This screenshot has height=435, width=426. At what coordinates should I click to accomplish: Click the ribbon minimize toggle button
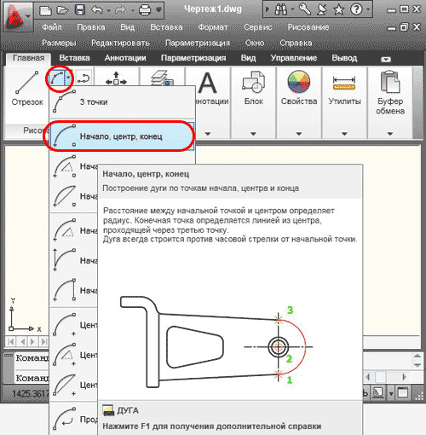(386, 60)
